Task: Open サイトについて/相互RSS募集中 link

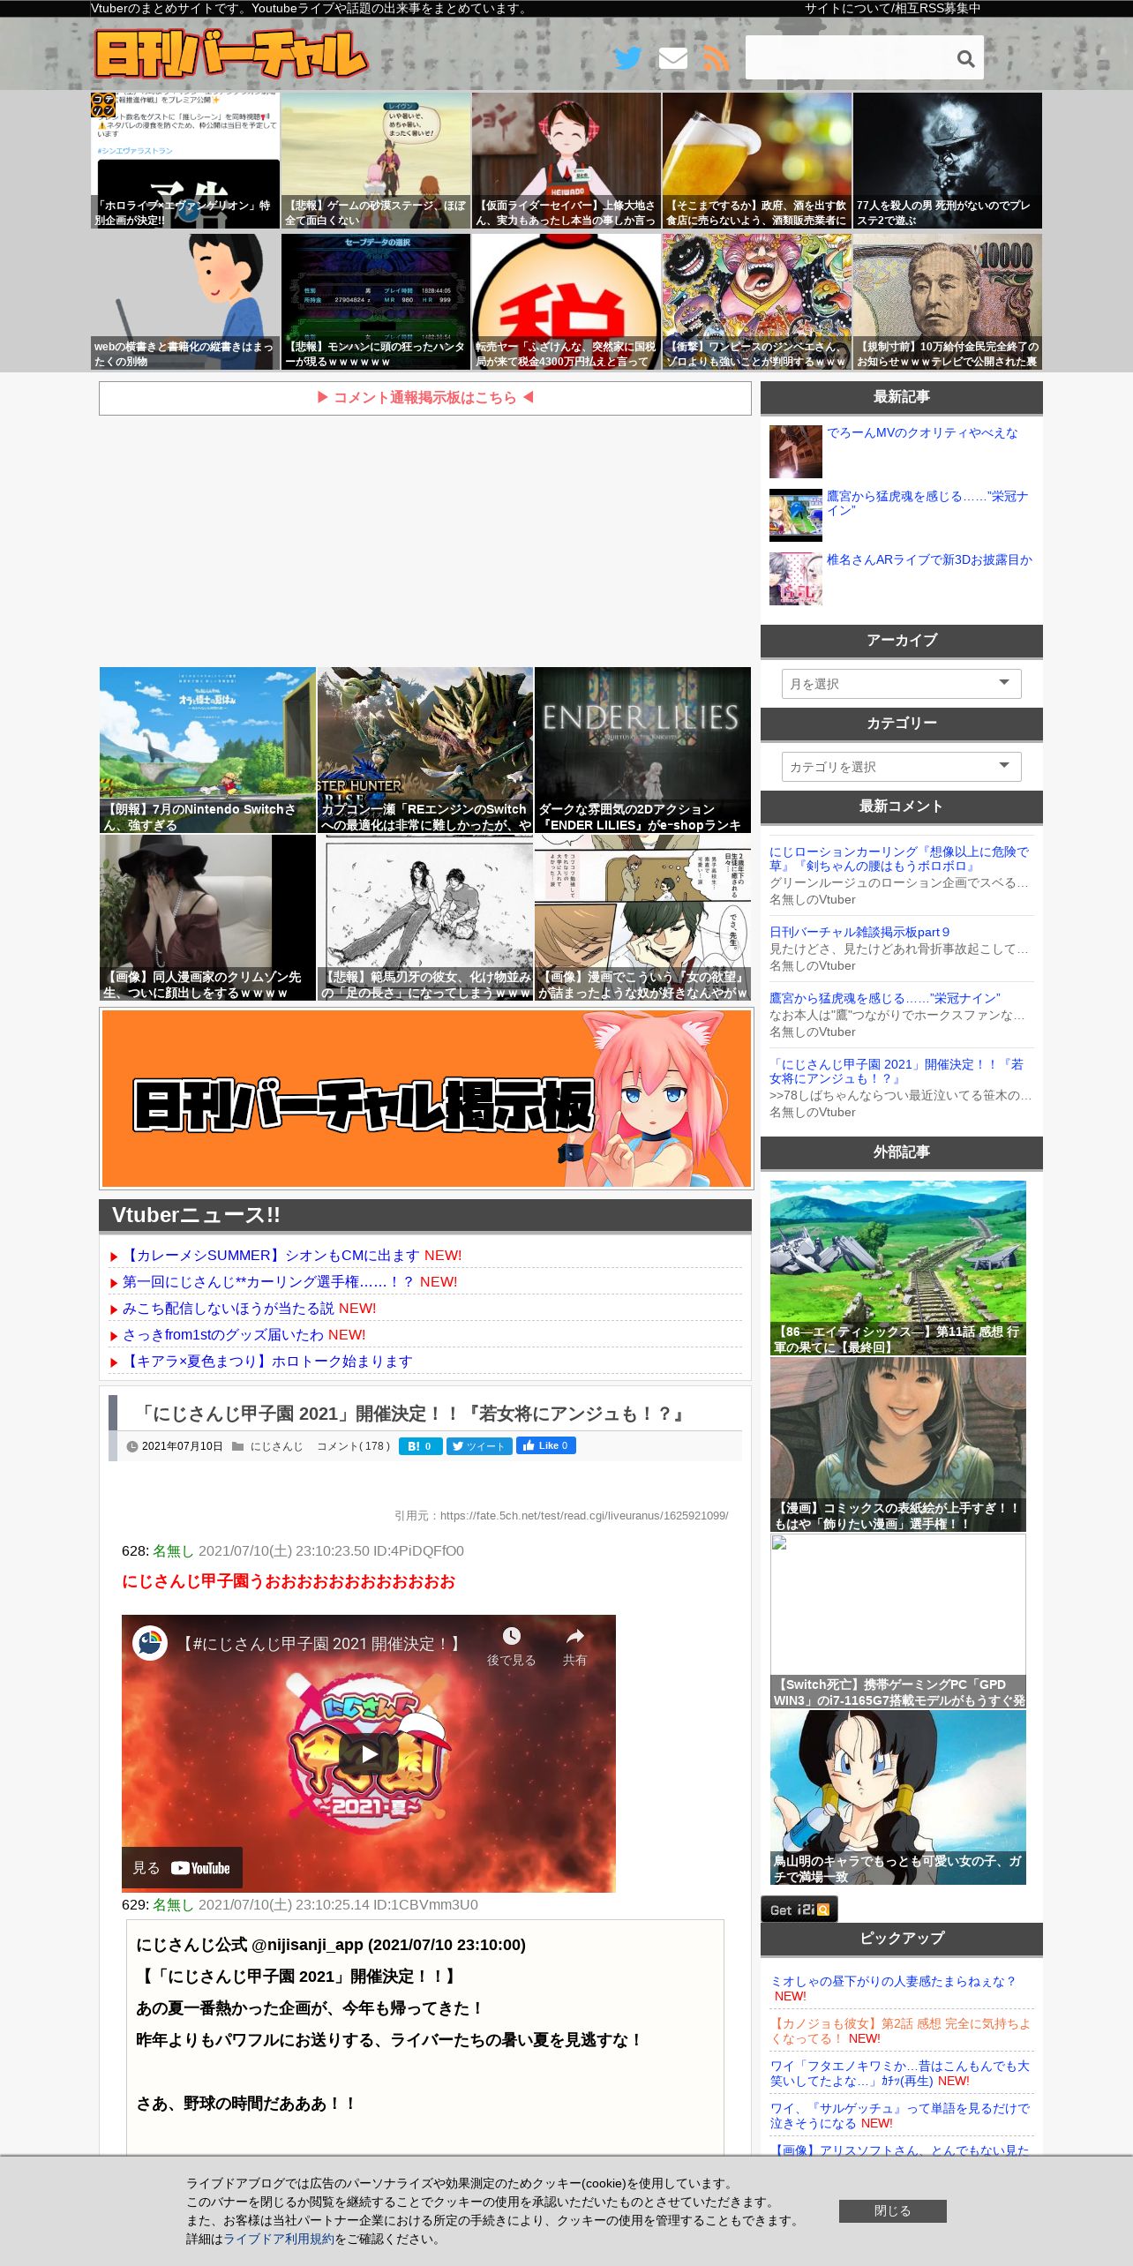Action: [892, 9]
